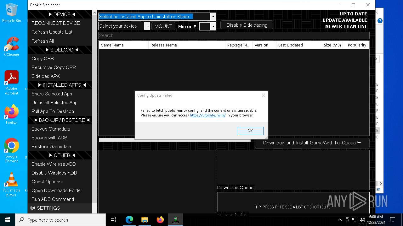Open Task View on the taskbar

pos(113,220)
